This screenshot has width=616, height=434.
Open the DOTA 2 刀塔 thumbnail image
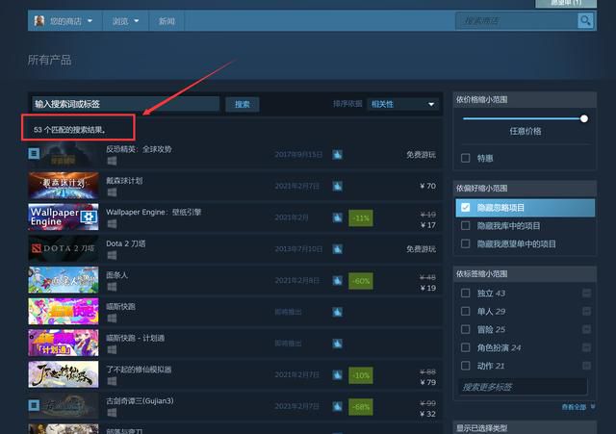[64, 248]
